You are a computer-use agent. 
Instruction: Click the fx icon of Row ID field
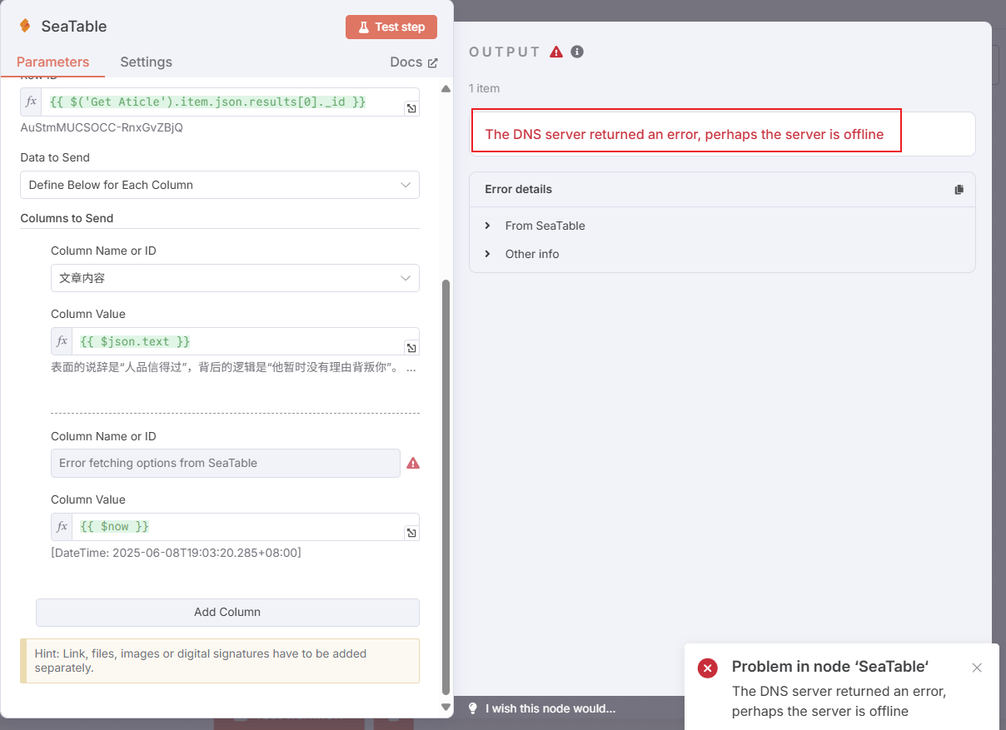[x=31, y=102]
